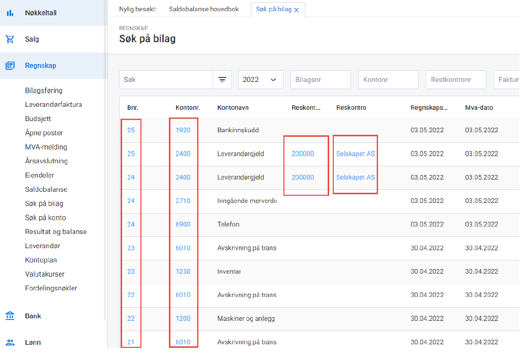Screen dimensions: 521x357
Task: Open account 6900 Telefon link
Action: [183, 224]
